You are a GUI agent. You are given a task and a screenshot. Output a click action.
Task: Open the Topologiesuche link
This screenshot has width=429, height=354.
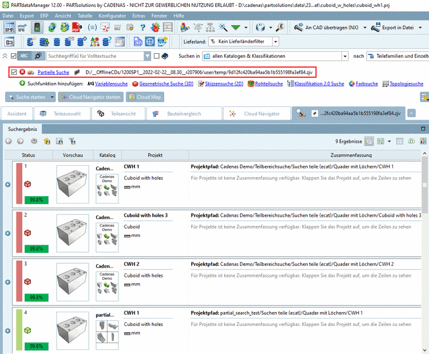[x=406, y=83]
